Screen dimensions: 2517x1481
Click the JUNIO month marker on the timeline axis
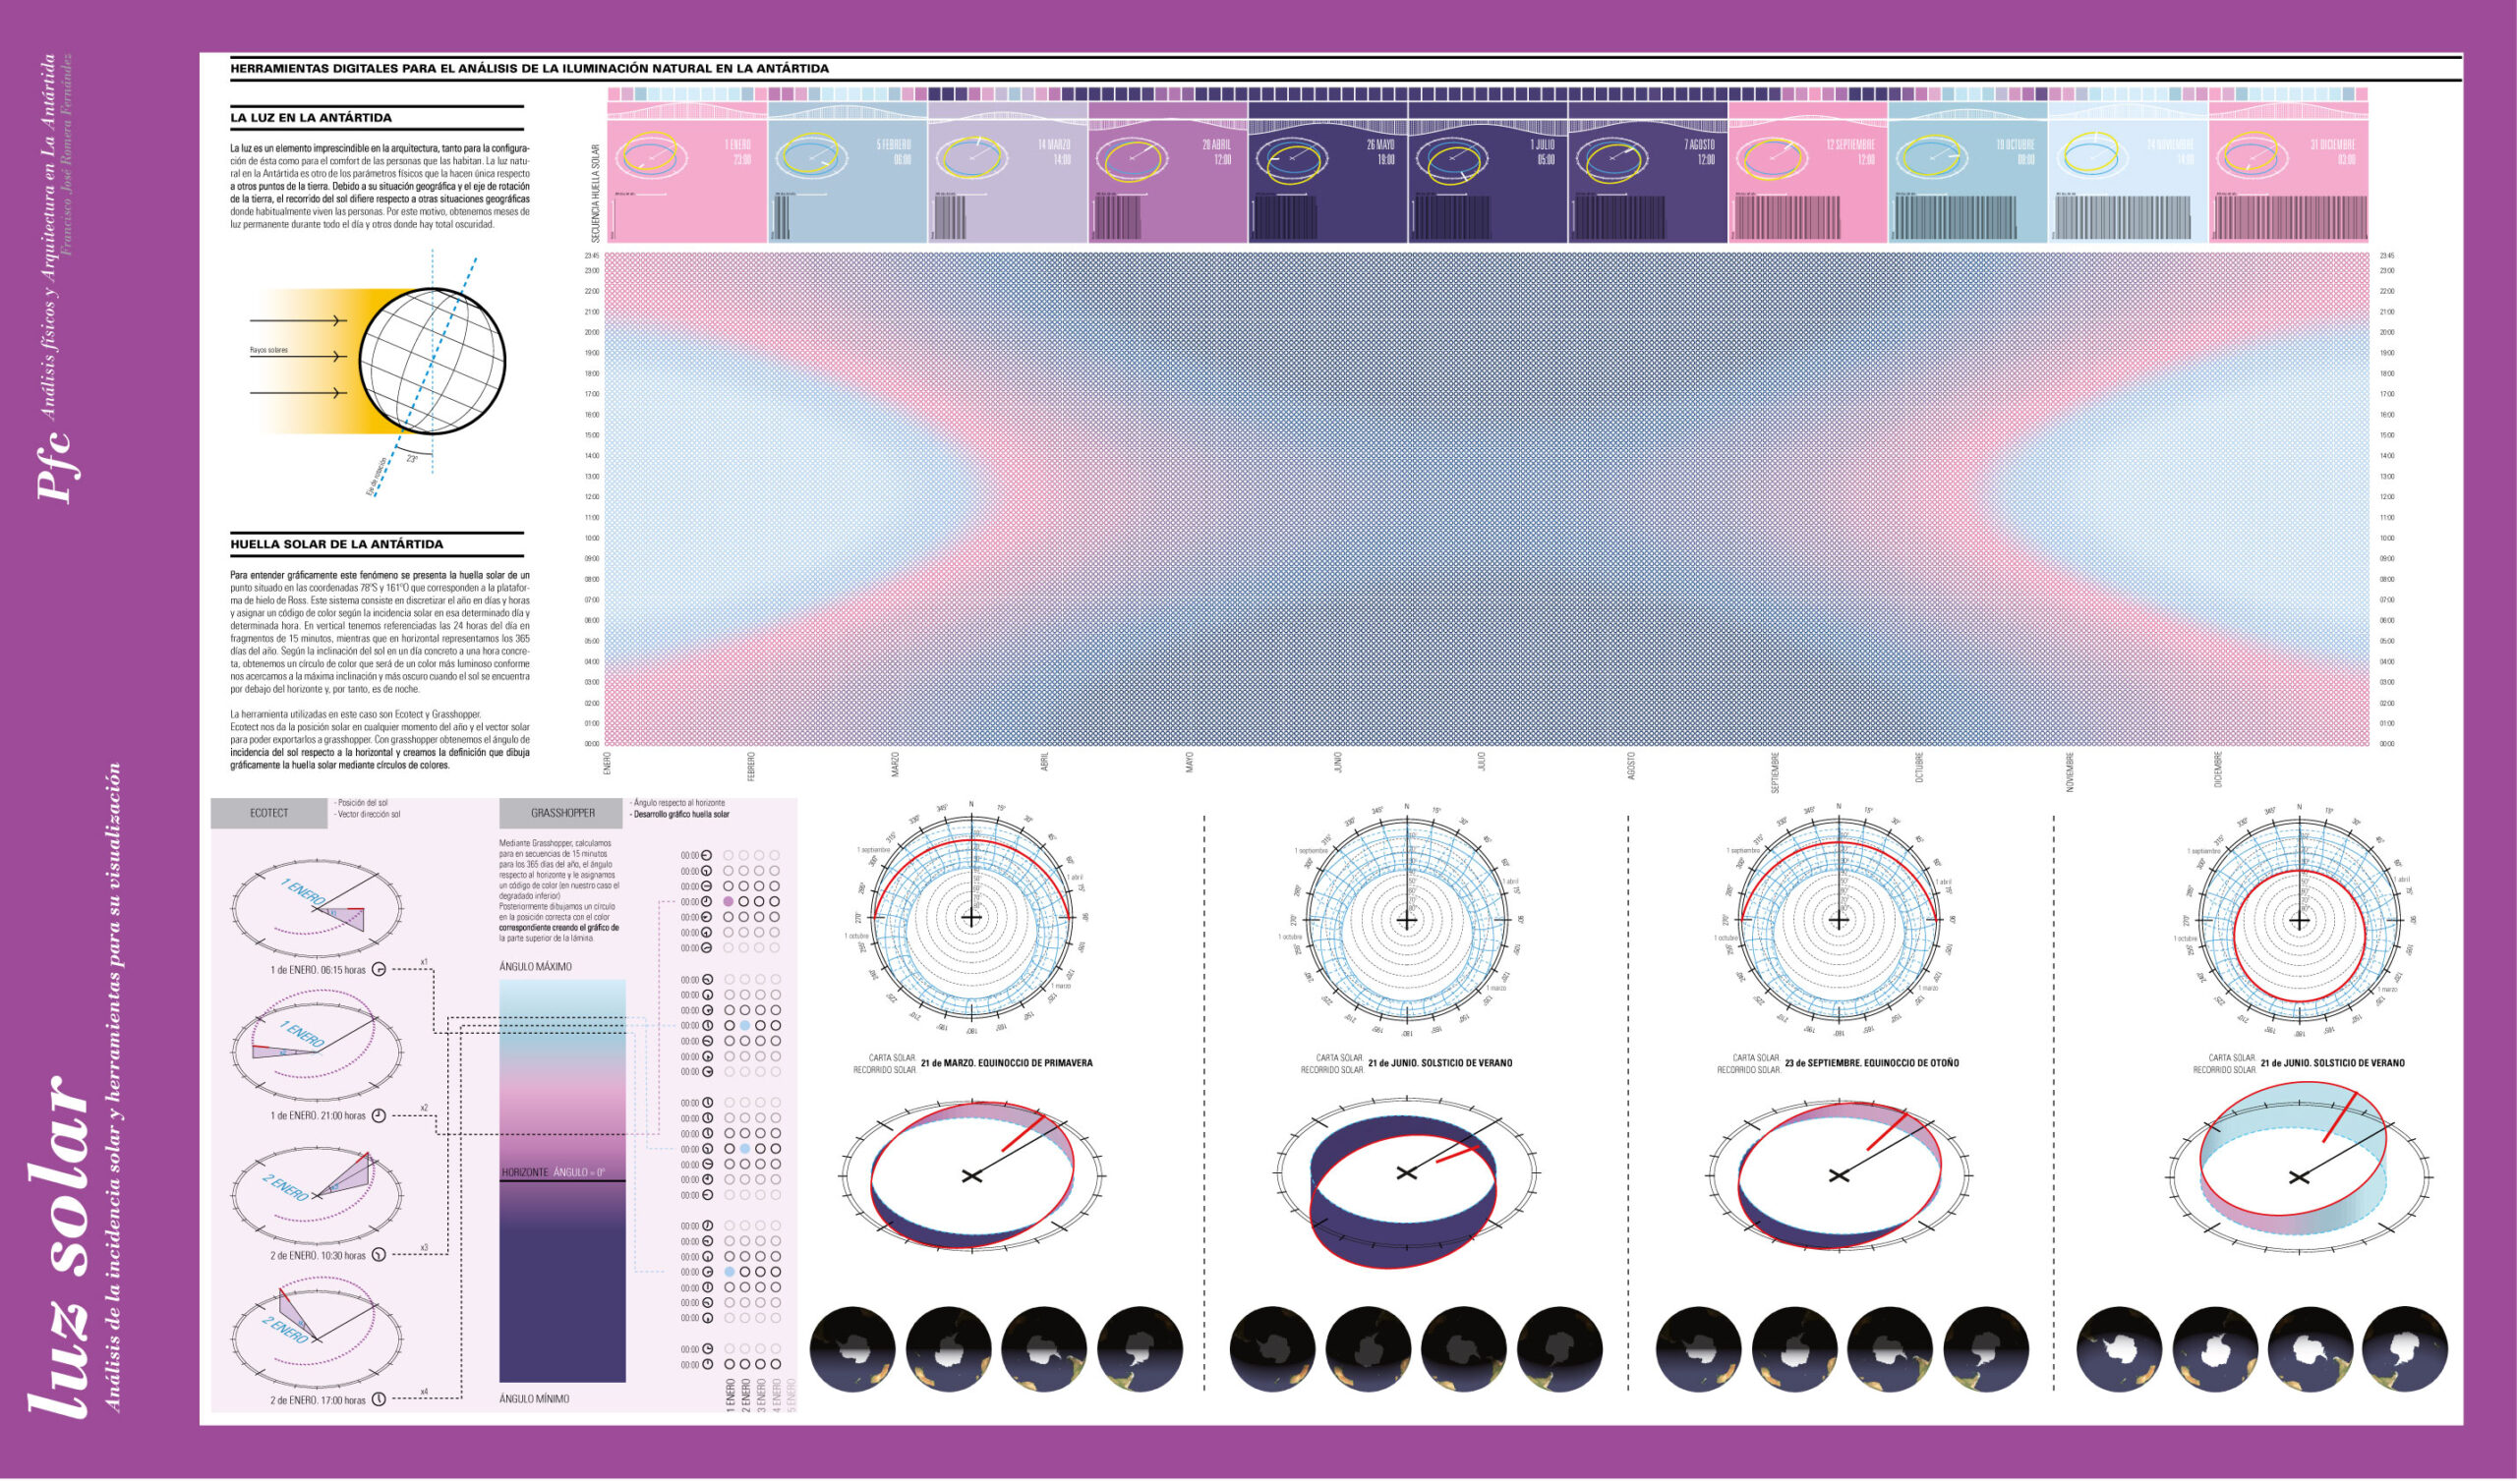1337,761
